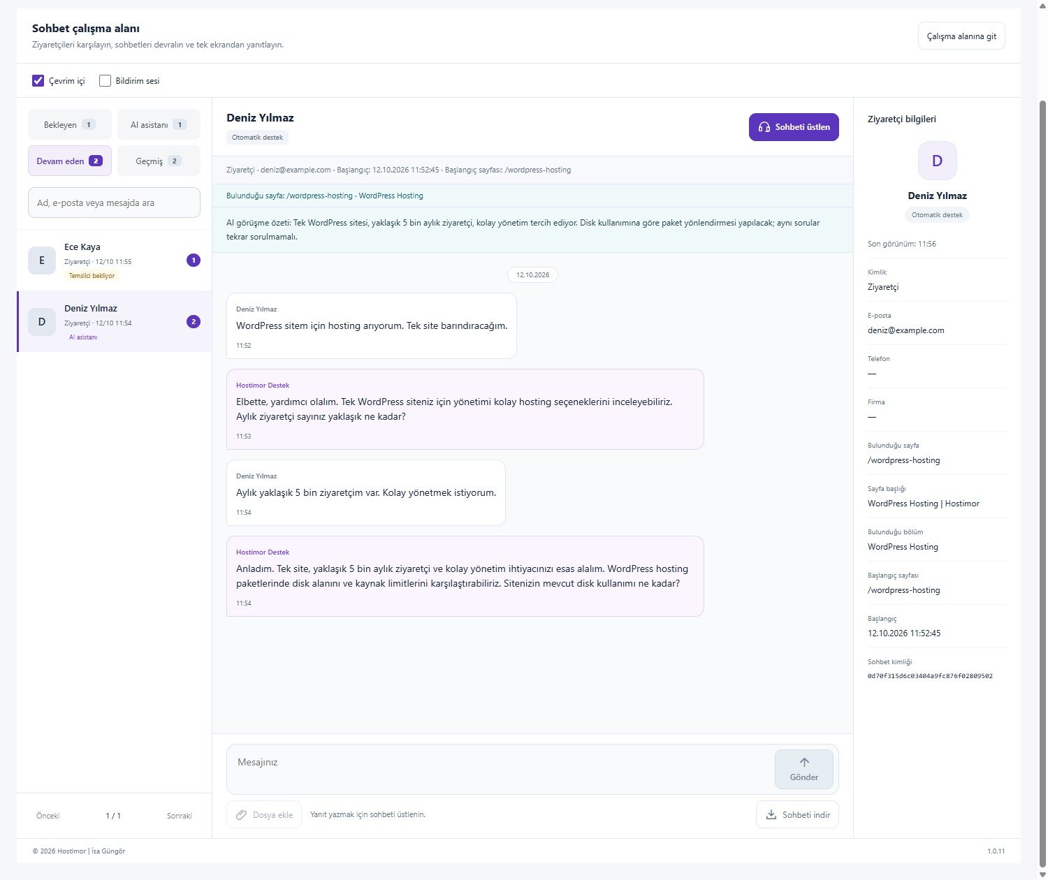Select the Devam eden tab
This screenshot has height=880, width=1048.
(70, 161)
